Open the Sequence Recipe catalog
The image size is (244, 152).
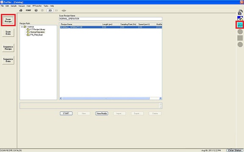8,48
